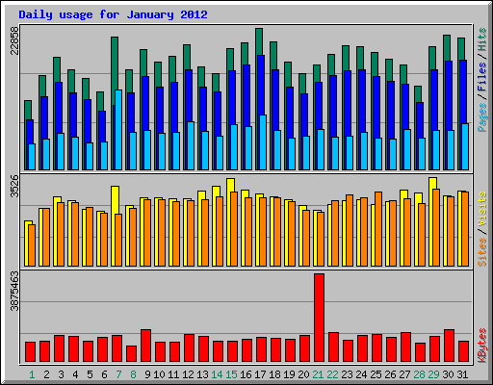The width and height of the screenshot is (493, 385).
Task: Select the red KBytes bar for day 8
Action: 131,354
